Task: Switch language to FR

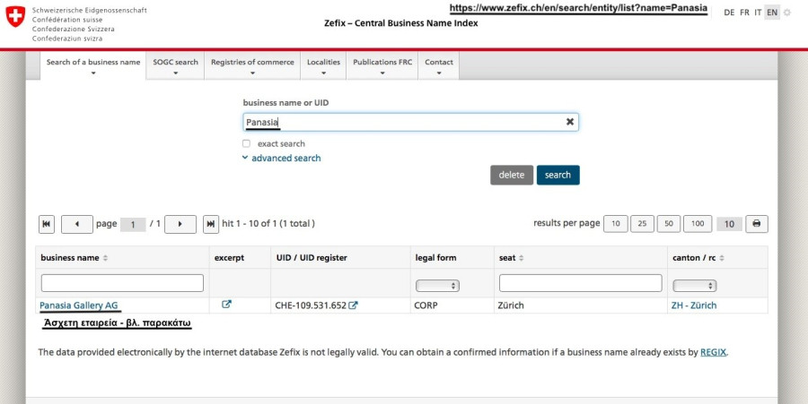Action: 744,13
